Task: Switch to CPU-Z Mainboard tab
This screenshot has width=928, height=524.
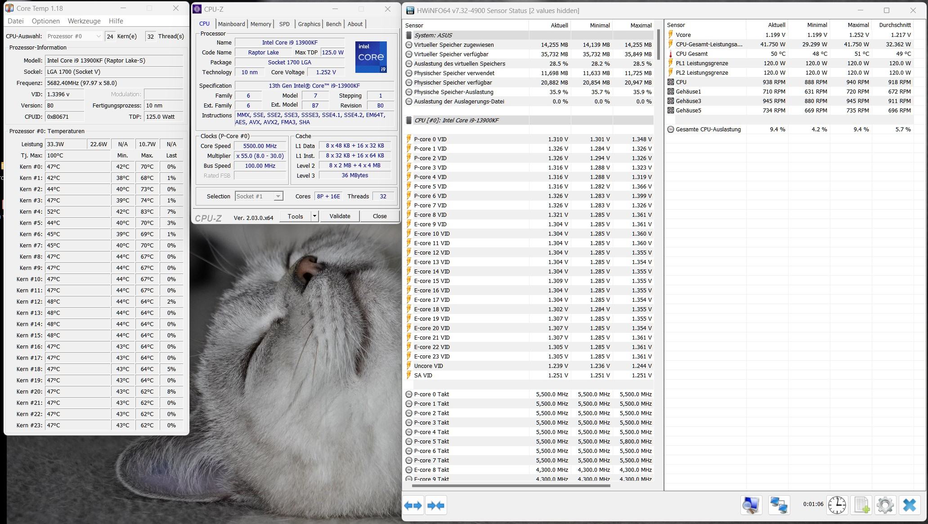Action: tap(232, 24)
